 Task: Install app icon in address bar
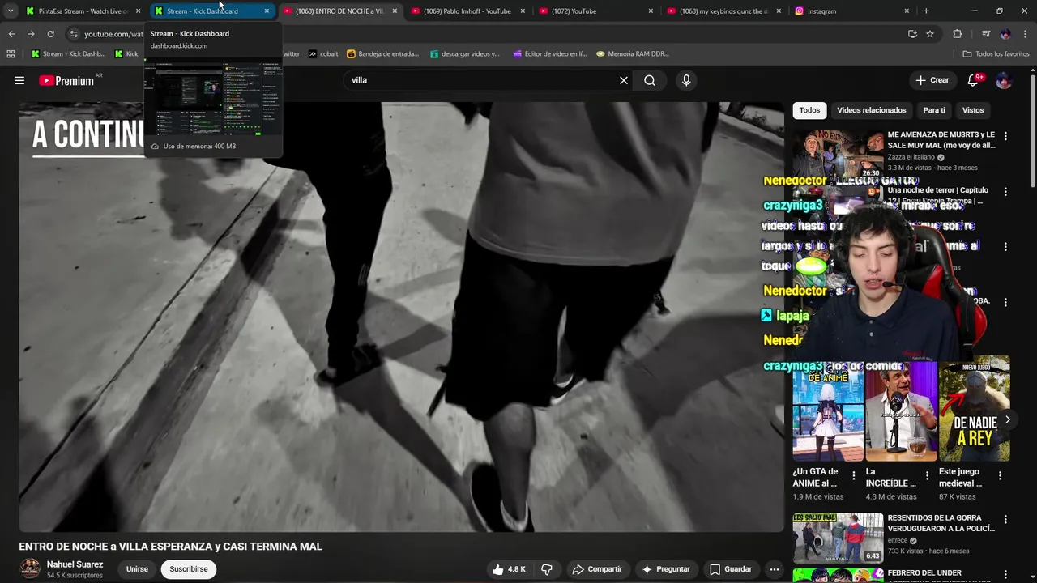click(x=912, y=34)
